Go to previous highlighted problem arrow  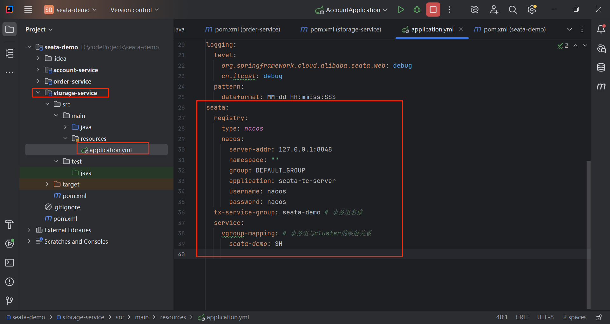pos(575,46)
